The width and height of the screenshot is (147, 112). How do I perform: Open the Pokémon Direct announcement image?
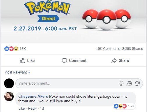coord(74,21)
